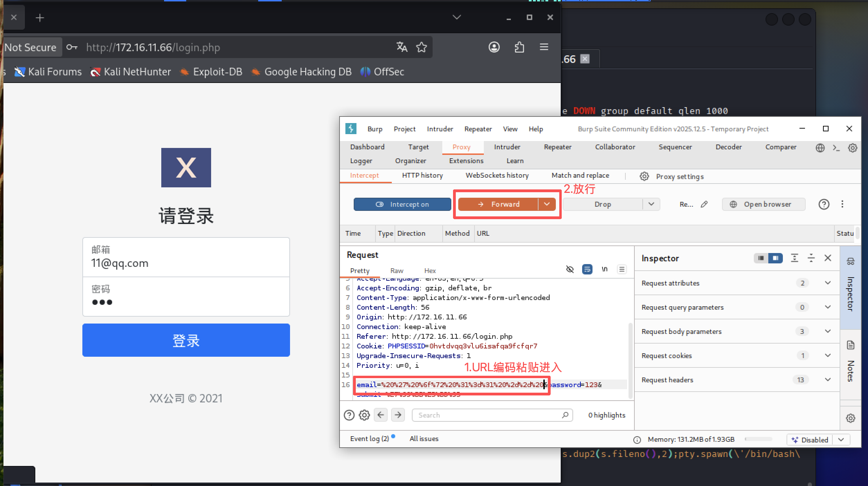Click the Proxy settings gear icon
868x486 pixels.
644,176
